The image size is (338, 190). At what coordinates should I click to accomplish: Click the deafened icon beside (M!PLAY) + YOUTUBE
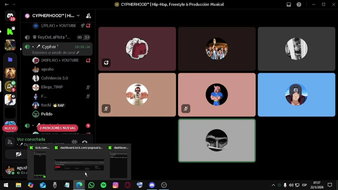click(x=88, y=60)
